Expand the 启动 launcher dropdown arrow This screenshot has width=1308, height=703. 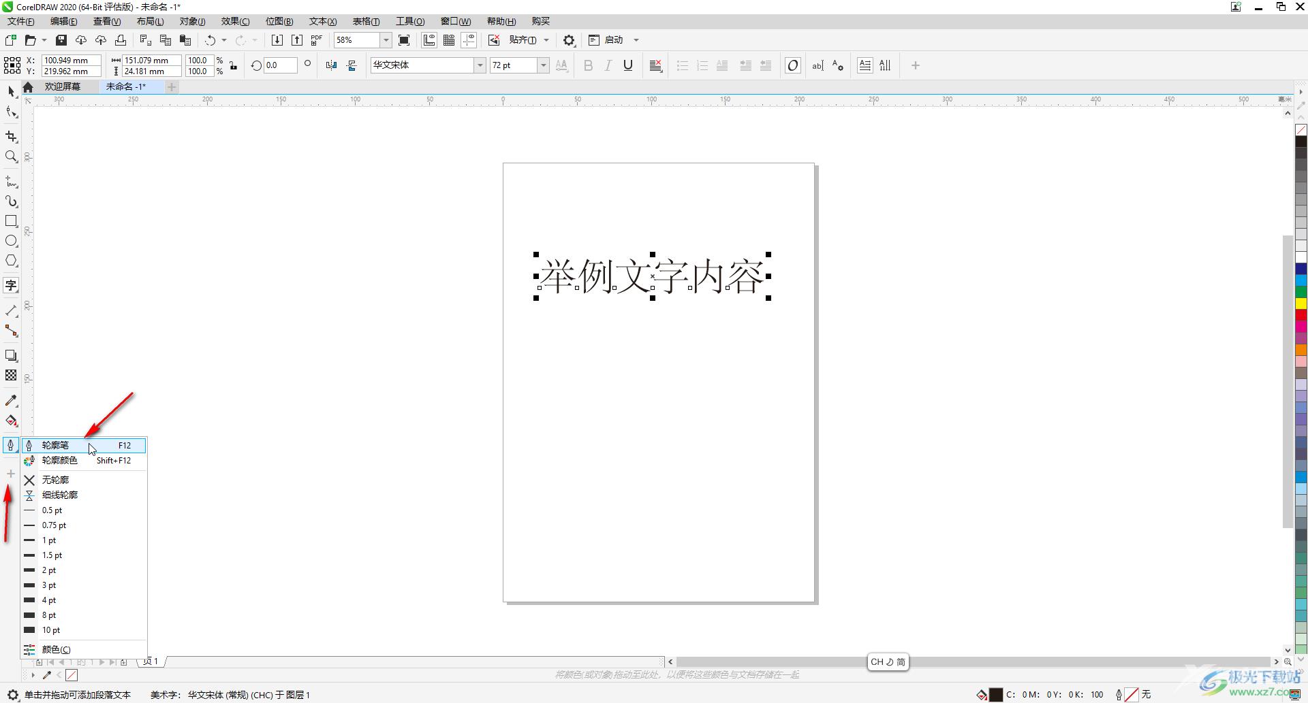[x=636, y=40]
